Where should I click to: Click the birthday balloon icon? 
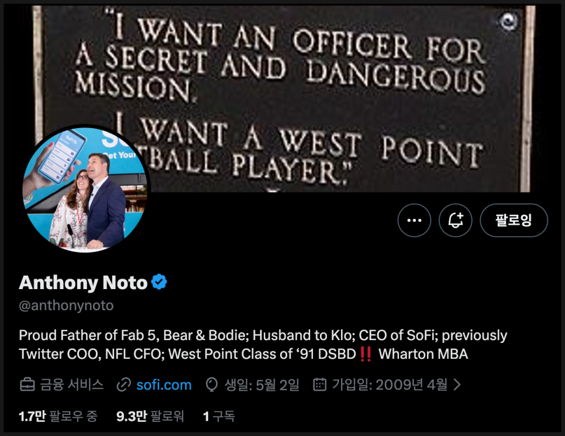pos(212,384)
